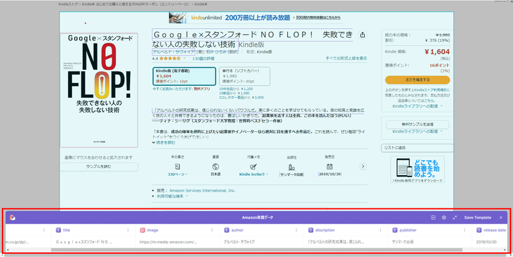Click Save Template button
513x257 pixels.
pyautogui.click(x=478, y=217)
